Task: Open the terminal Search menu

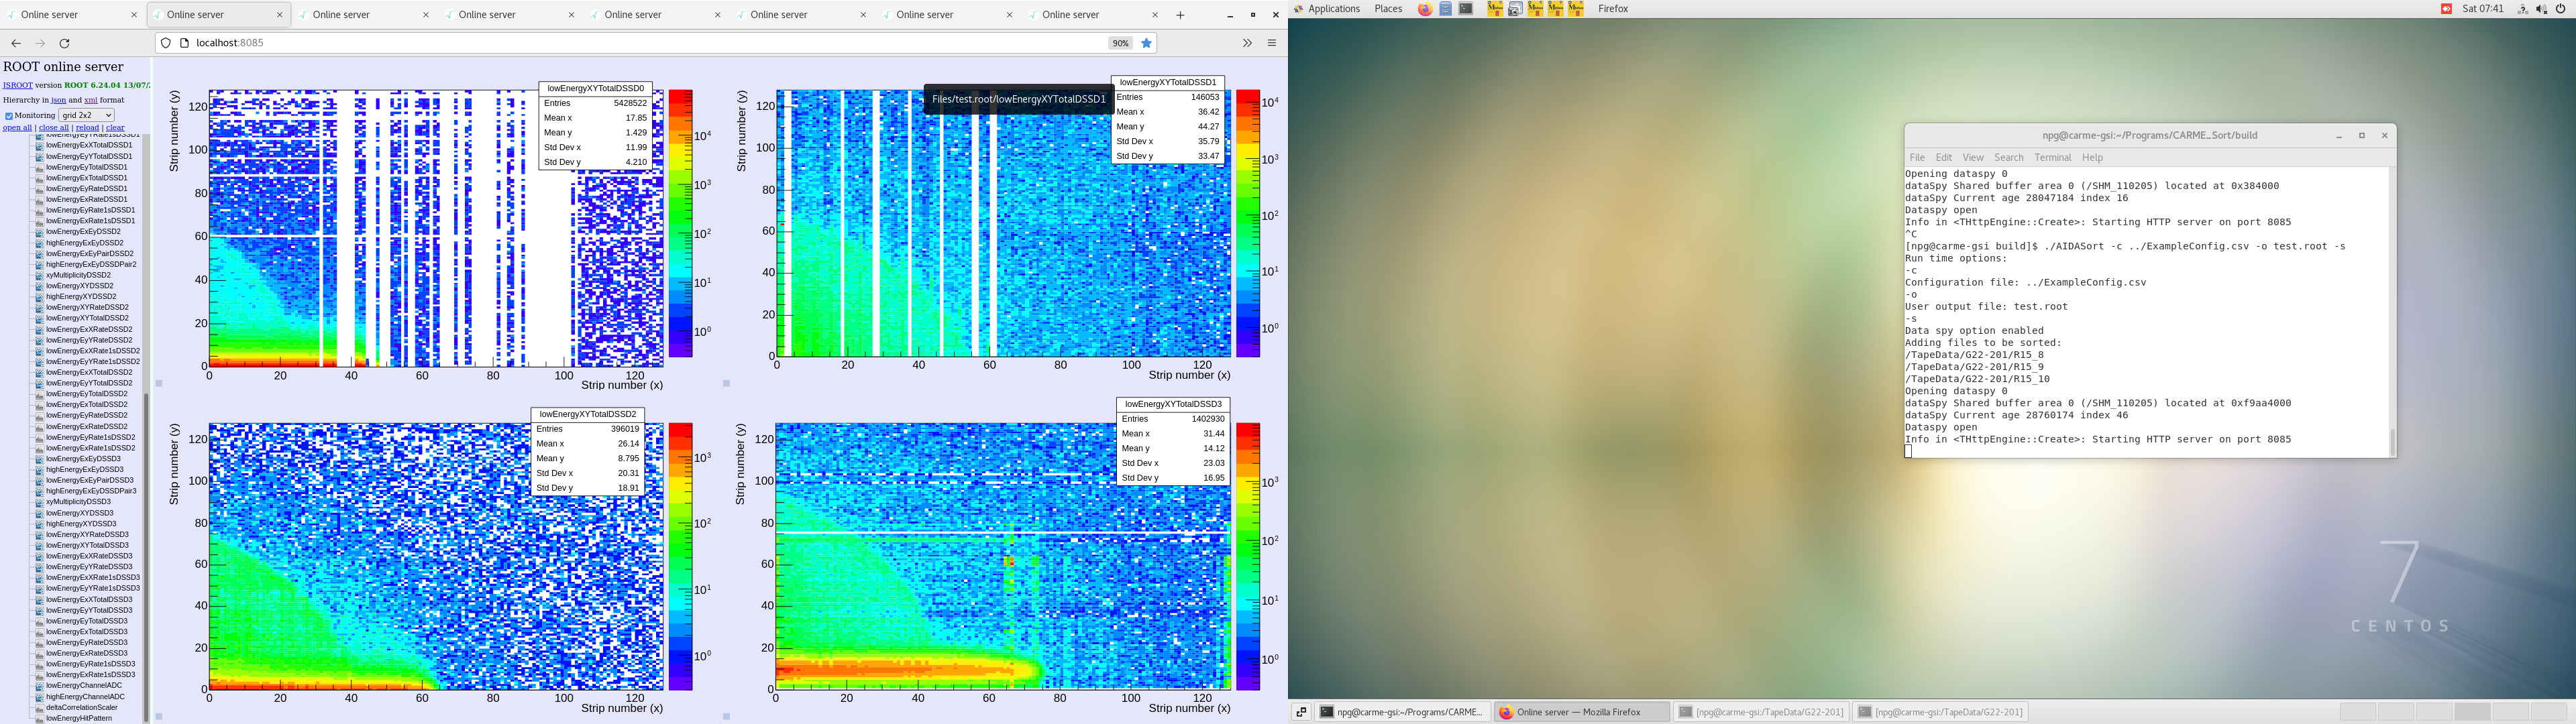Action: click(x=2008, y=157)
